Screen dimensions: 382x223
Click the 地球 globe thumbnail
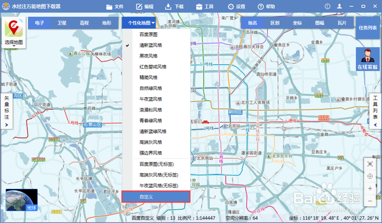21,200
